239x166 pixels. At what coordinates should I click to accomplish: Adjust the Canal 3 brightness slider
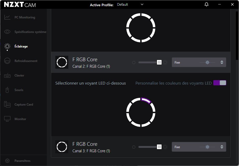click(x=159, y=147)
